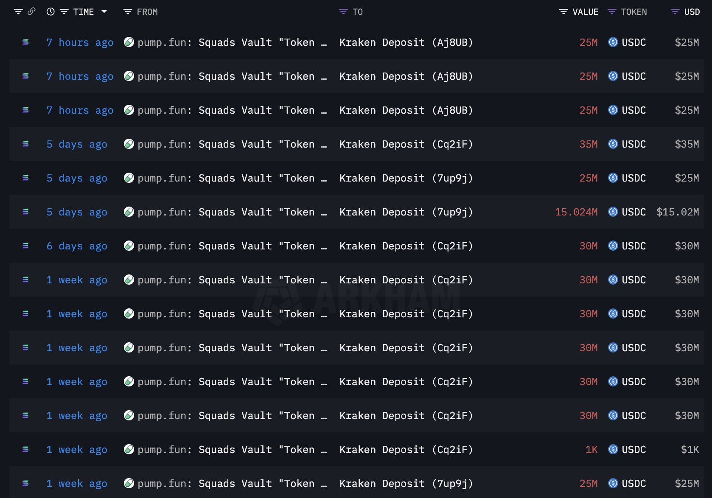Viewport: 712px width, 498px height.
Task: Click the USD column filter icon
Action: (675, 11)
